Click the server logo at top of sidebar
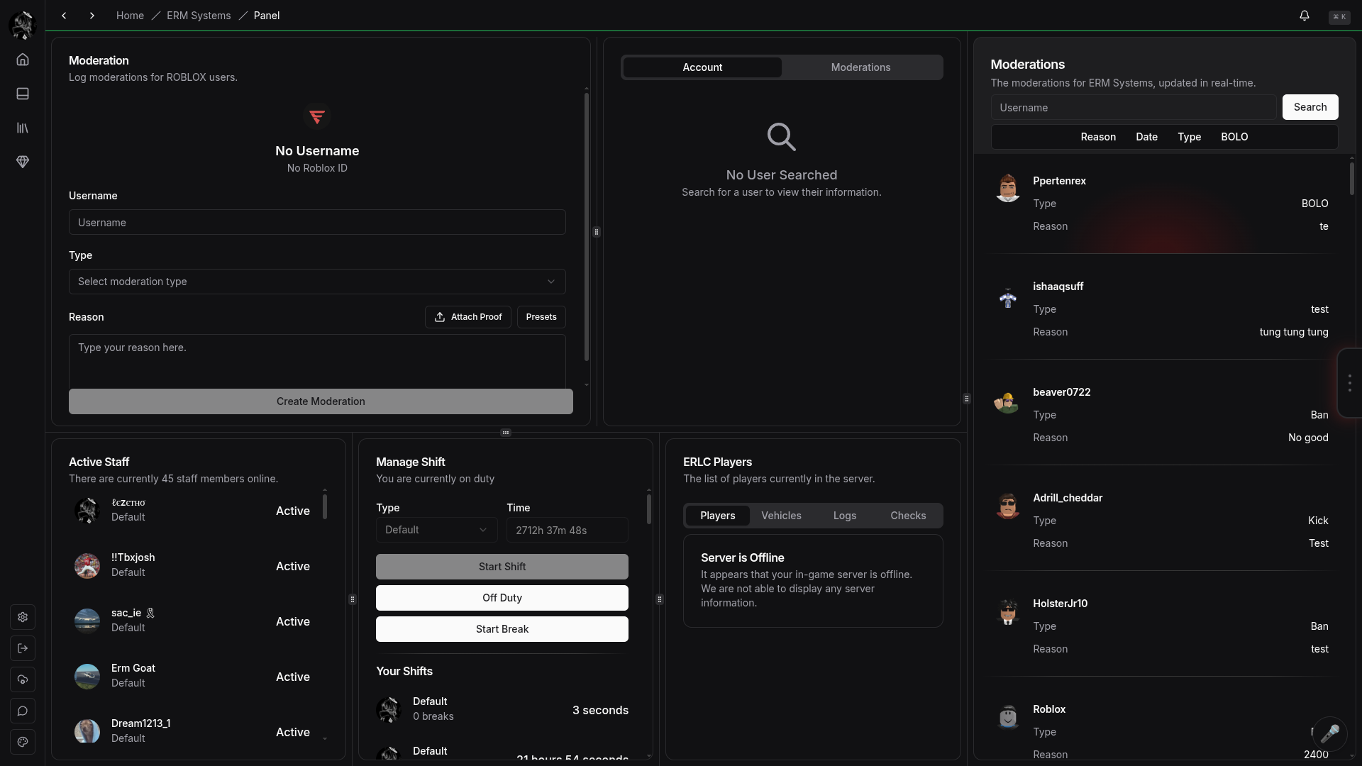The width and height of the screenshot is (1362, 766). pyautogui.click(x=23, y=25)
